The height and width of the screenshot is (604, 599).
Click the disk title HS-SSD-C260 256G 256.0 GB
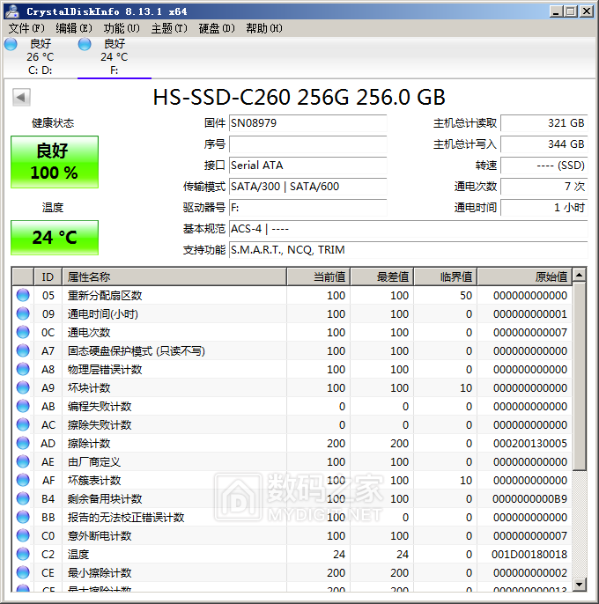coord(299,97)
